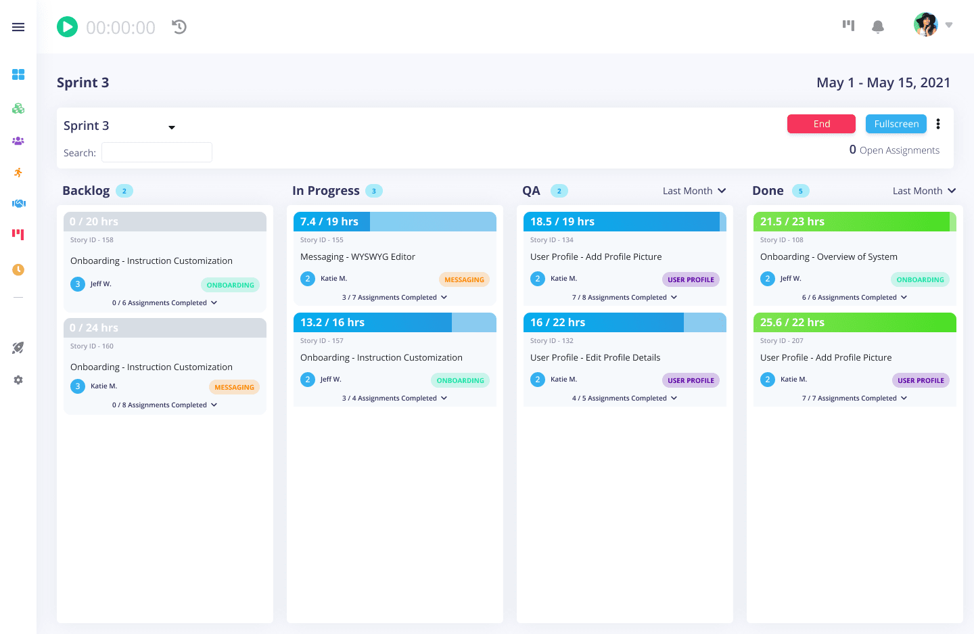
Task: Change the QA column Last Month filter
Action: (694, 191)
